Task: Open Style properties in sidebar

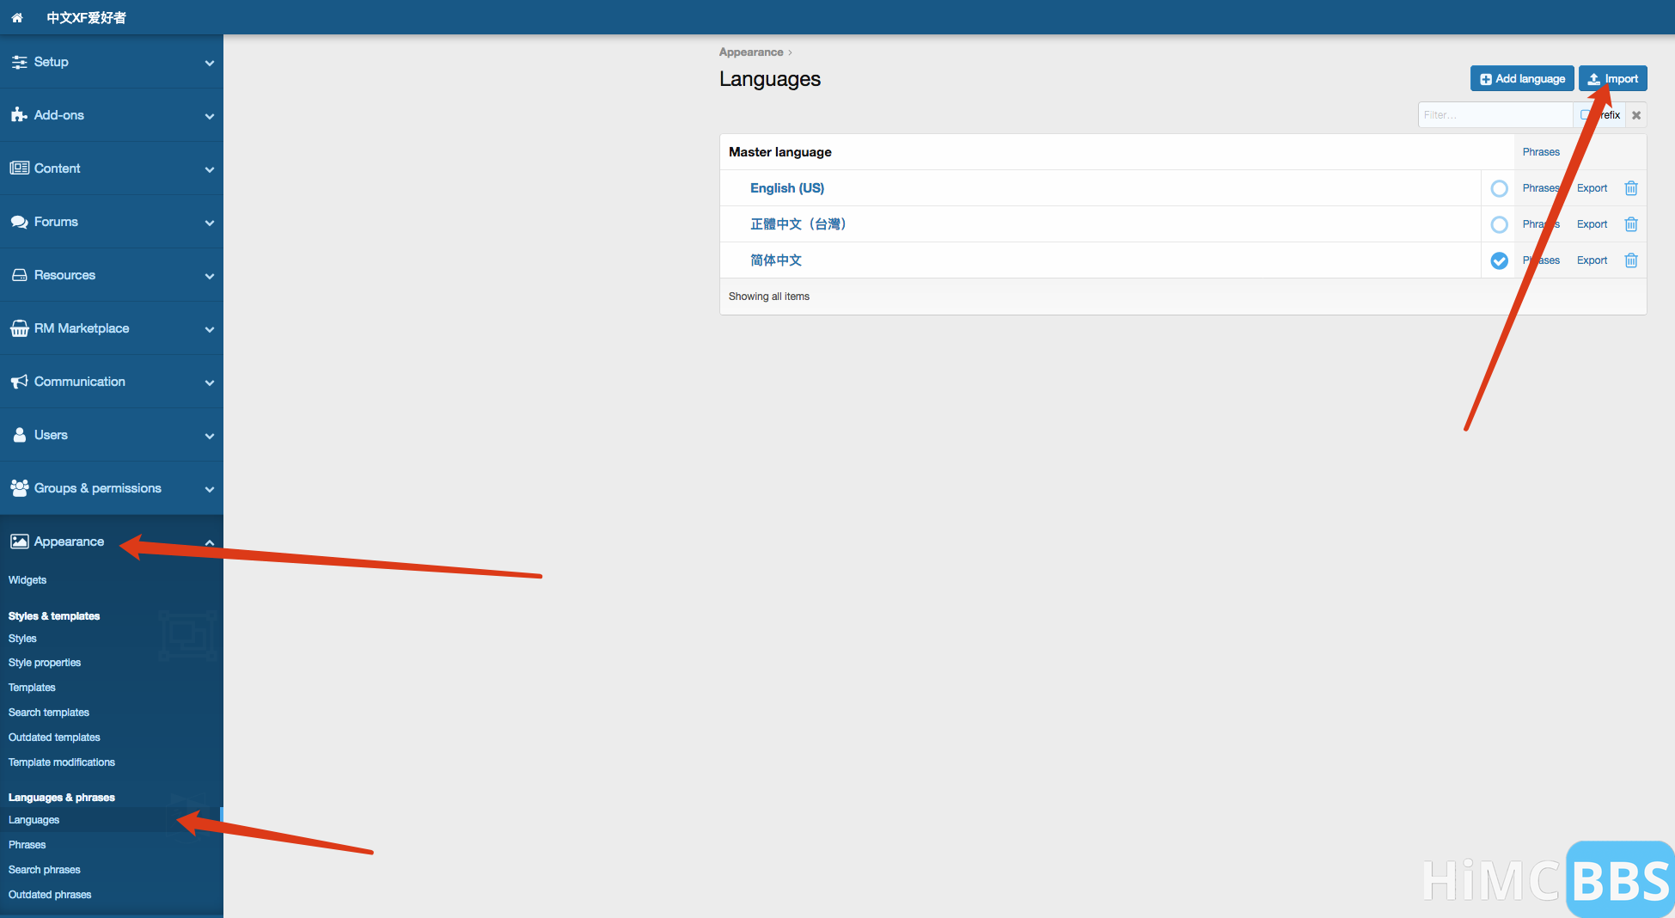Action: [x=45, y=663]
